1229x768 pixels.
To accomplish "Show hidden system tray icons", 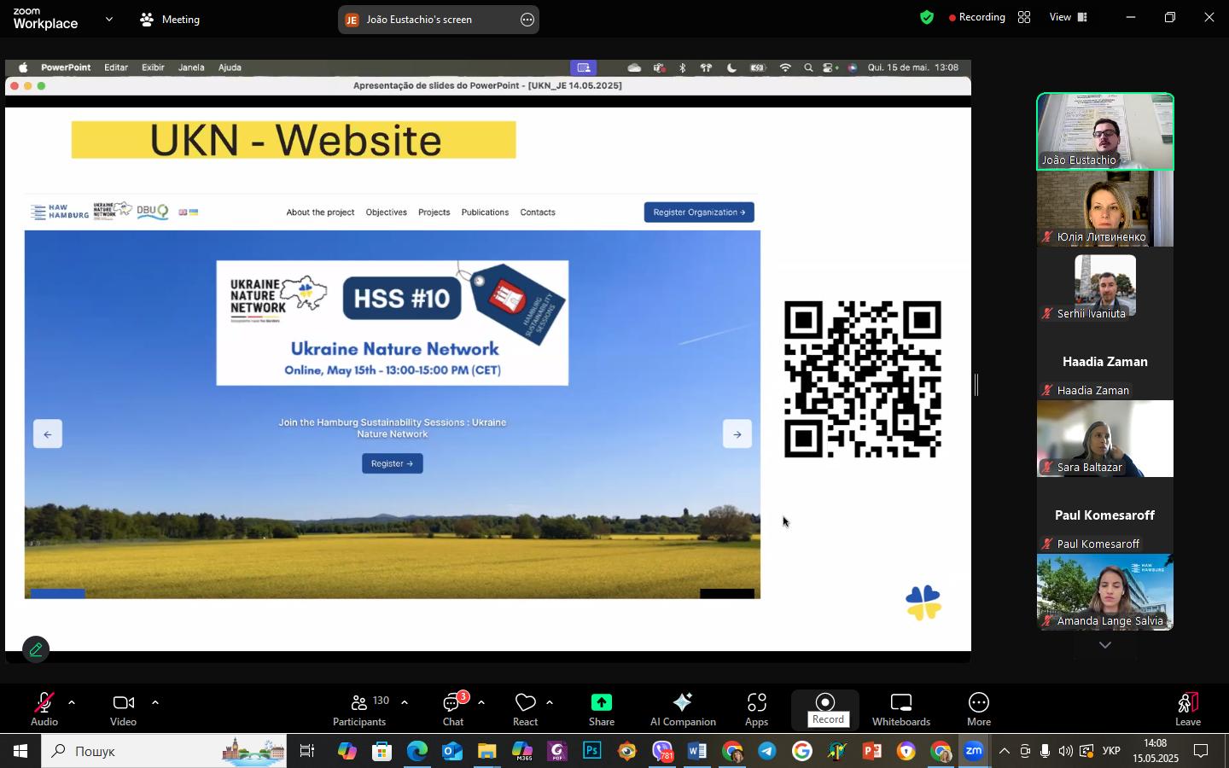I will pyautogui.click(x=1004, y=752).
